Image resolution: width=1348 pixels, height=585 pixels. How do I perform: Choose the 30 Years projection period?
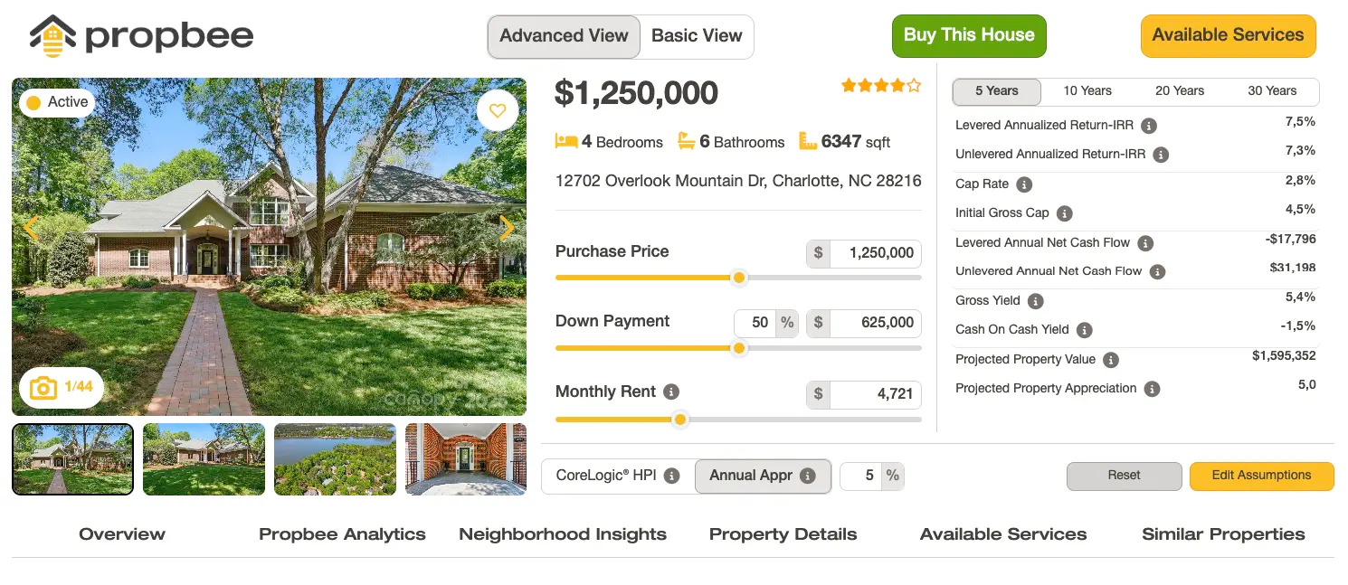pyautogui.click(x=1272, y=91)
